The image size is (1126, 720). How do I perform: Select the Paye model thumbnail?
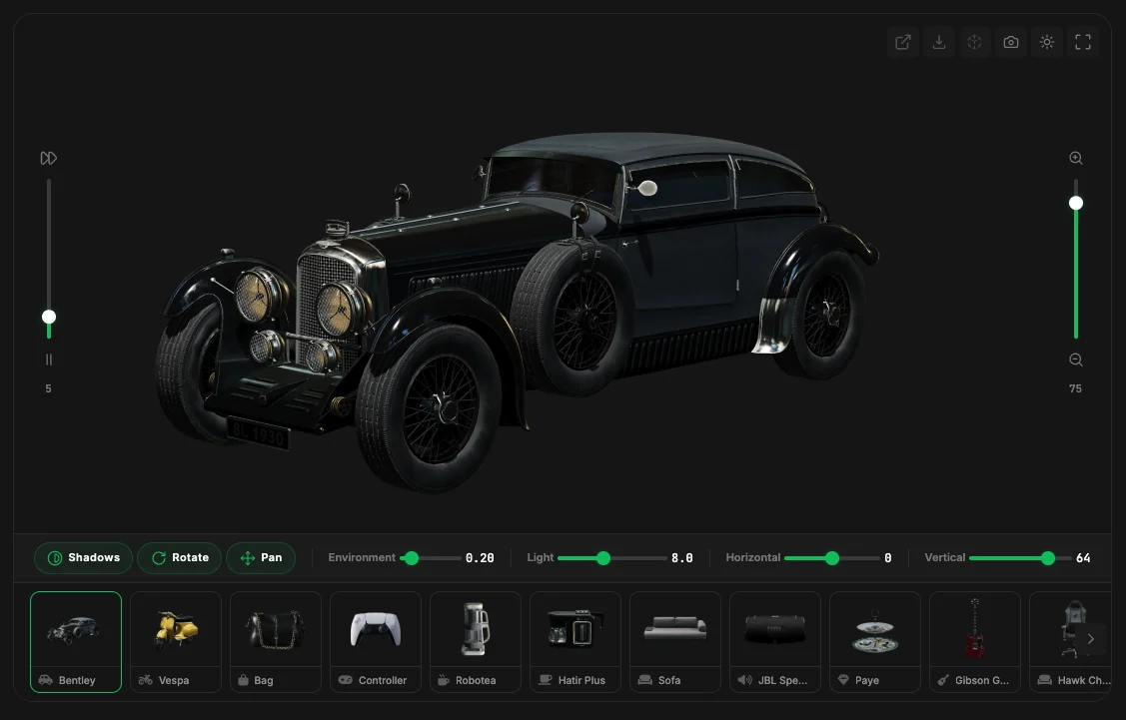pos(874,642)
